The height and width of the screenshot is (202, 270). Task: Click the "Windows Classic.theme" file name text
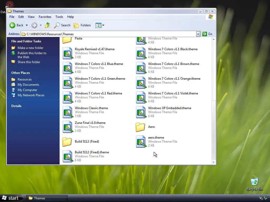(91, 108)
